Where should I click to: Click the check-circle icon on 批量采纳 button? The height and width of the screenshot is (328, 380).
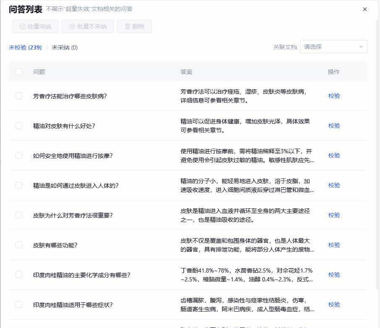[x=23, y=26]
